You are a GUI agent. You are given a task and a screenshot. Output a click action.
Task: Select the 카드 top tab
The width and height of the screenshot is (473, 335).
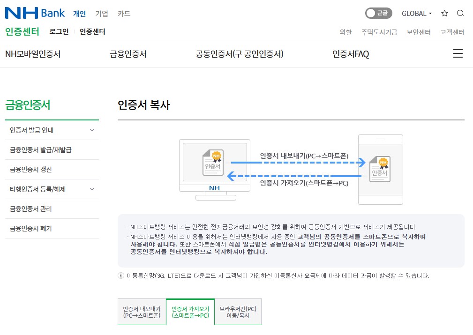point(124,14)
